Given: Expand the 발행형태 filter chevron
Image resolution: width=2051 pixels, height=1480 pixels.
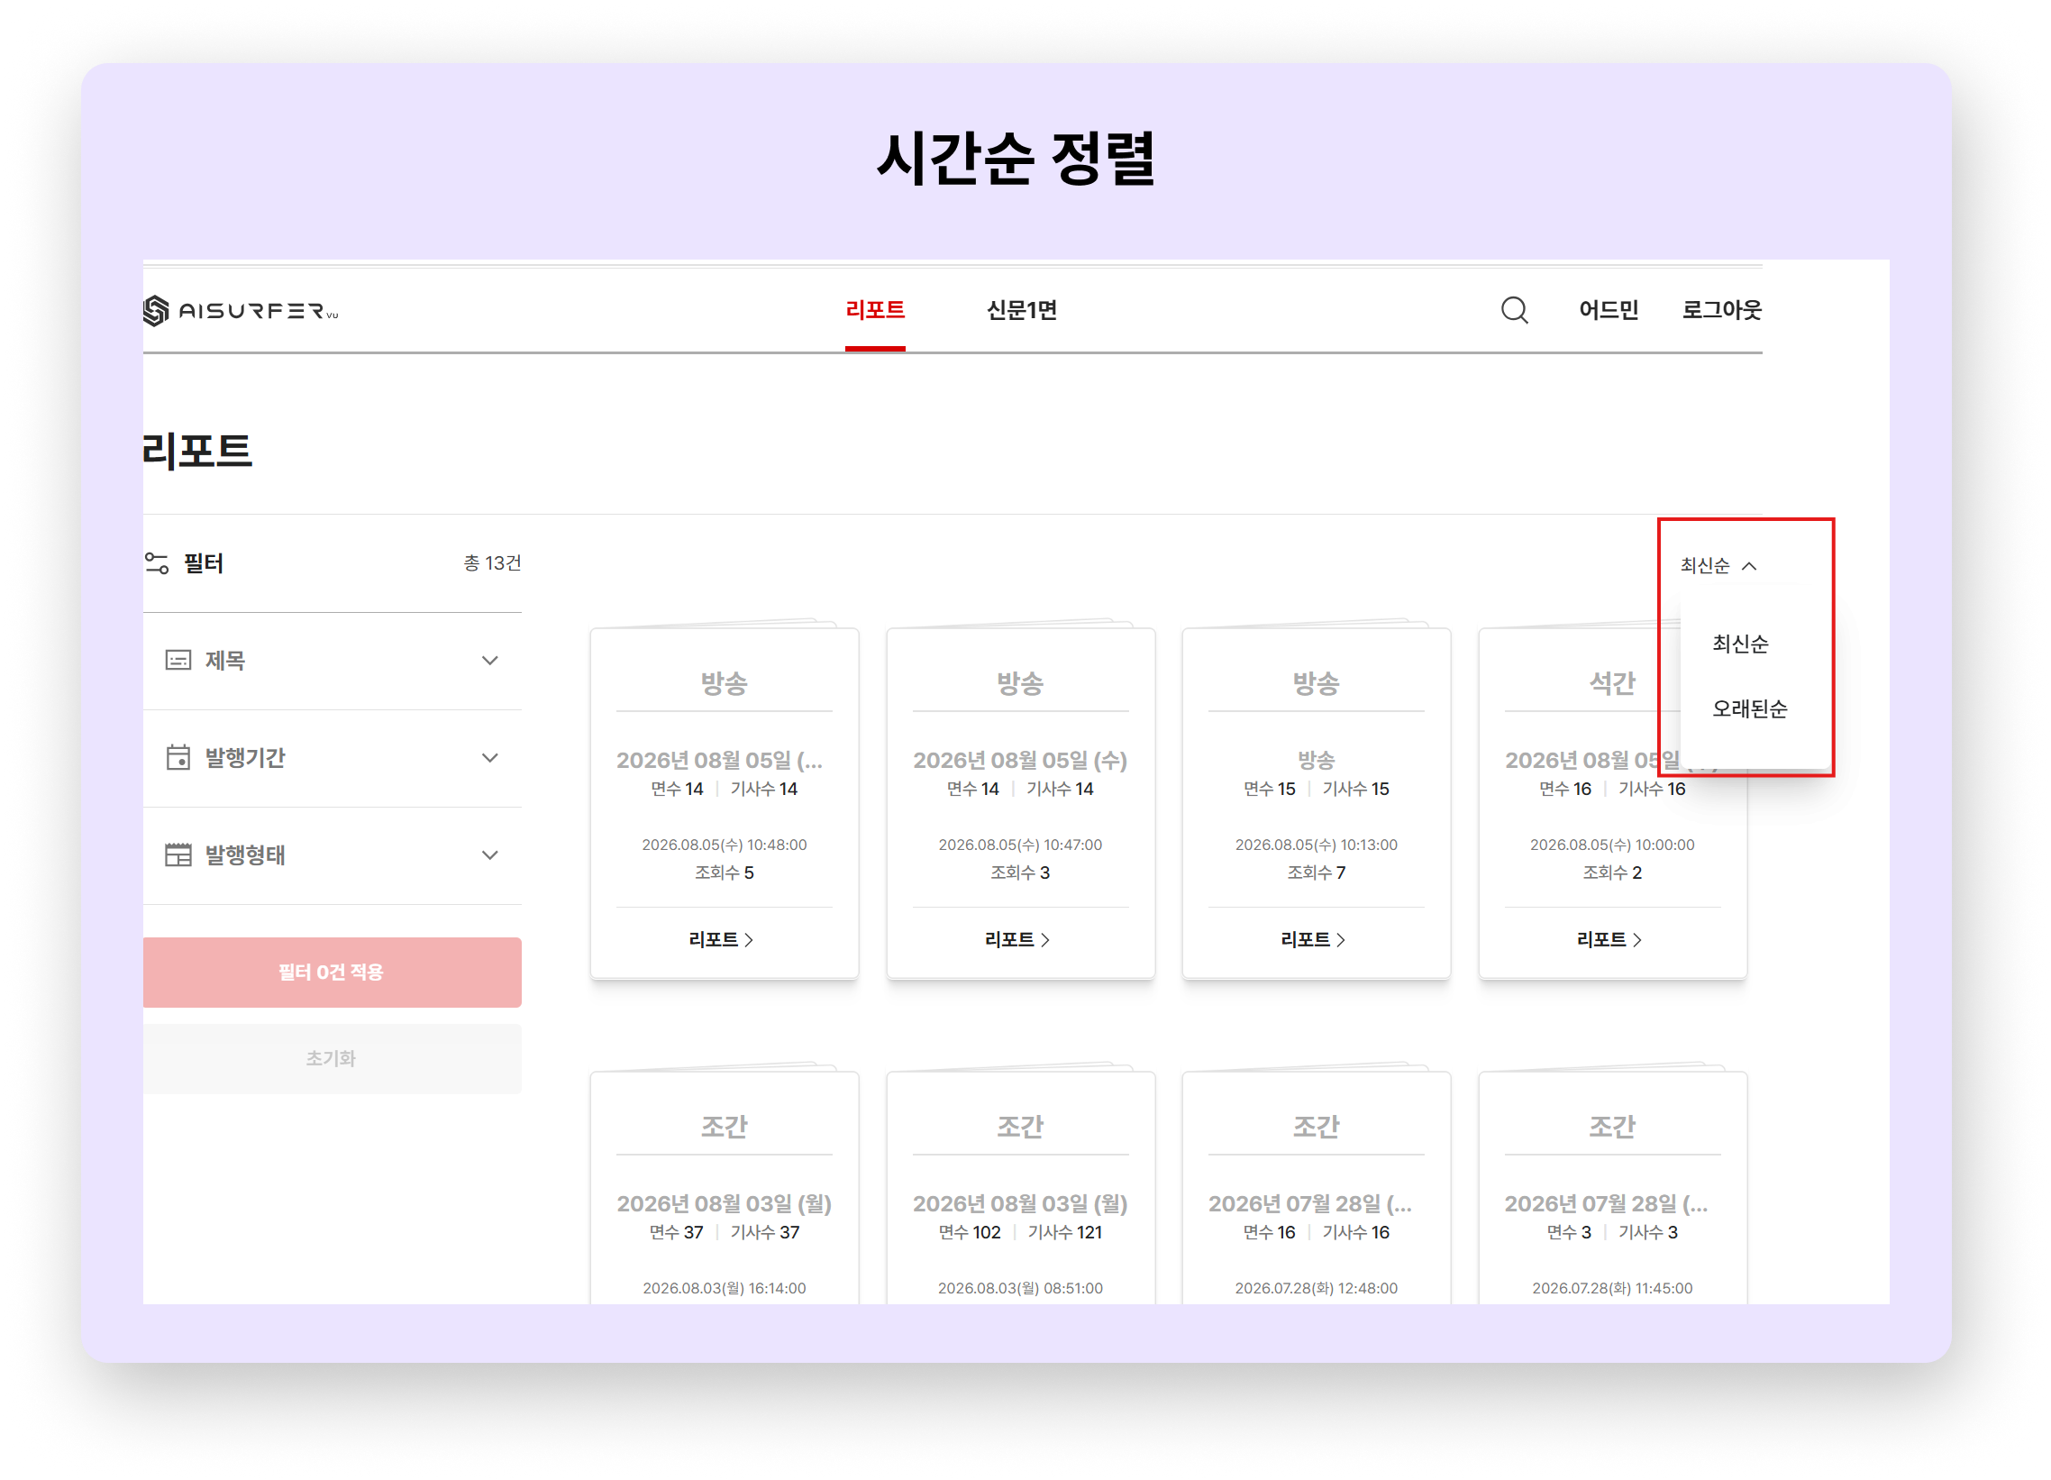Looking at the screenshot, I should pos(489,854).
